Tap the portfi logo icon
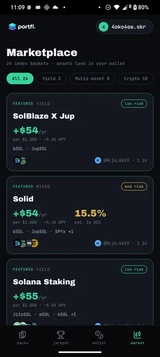The height and width of the screenshot is (357, 160). point(12,27)
